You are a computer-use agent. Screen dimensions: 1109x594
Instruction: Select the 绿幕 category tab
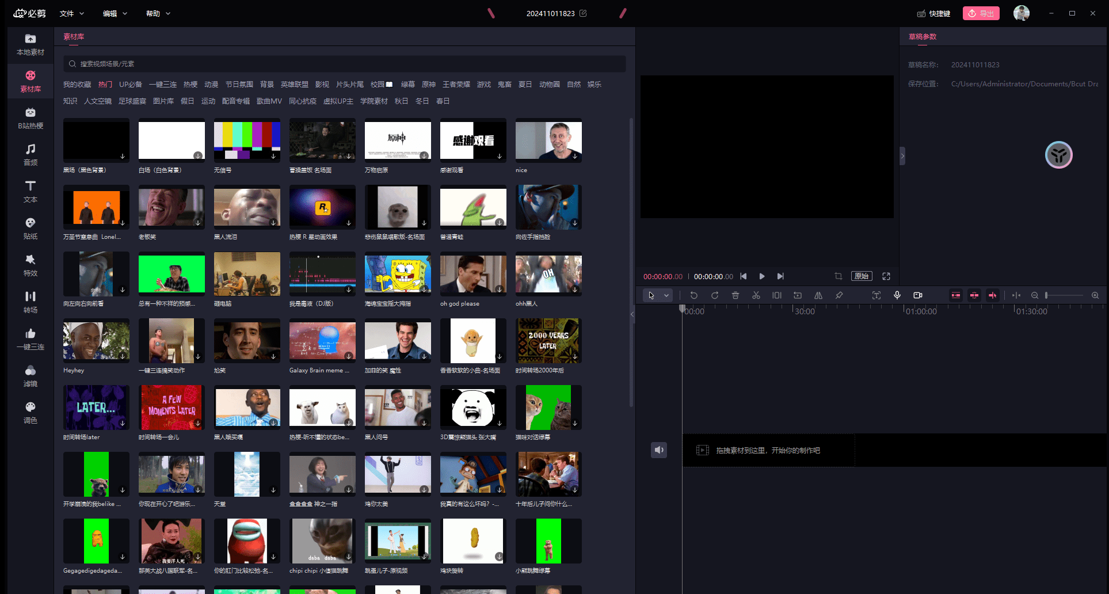(x=408, y=85)
